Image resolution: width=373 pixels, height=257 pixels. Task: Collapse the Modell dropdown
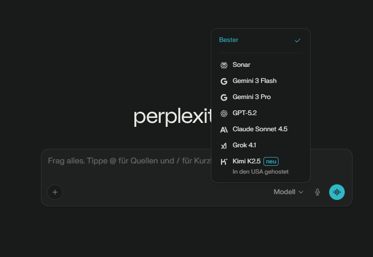click(288, 192)
